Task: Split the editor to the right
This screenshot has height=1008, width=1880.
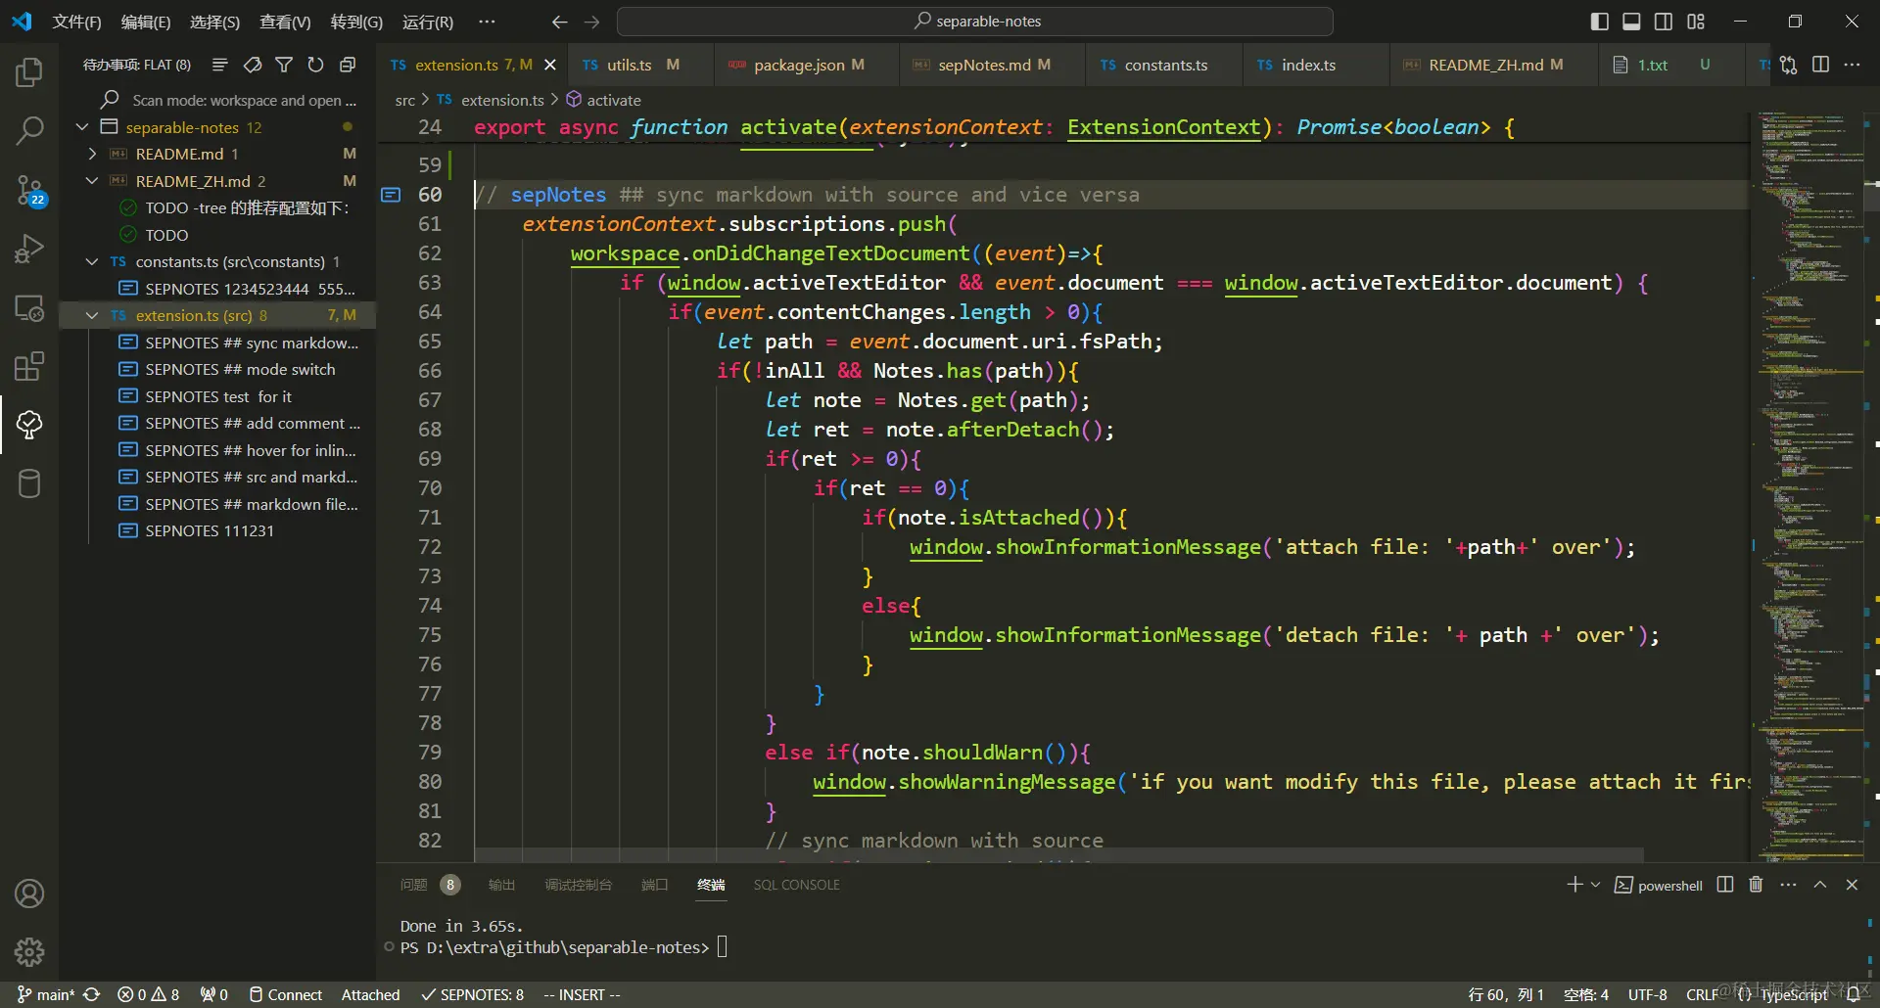Action: tap(1821, 65)
